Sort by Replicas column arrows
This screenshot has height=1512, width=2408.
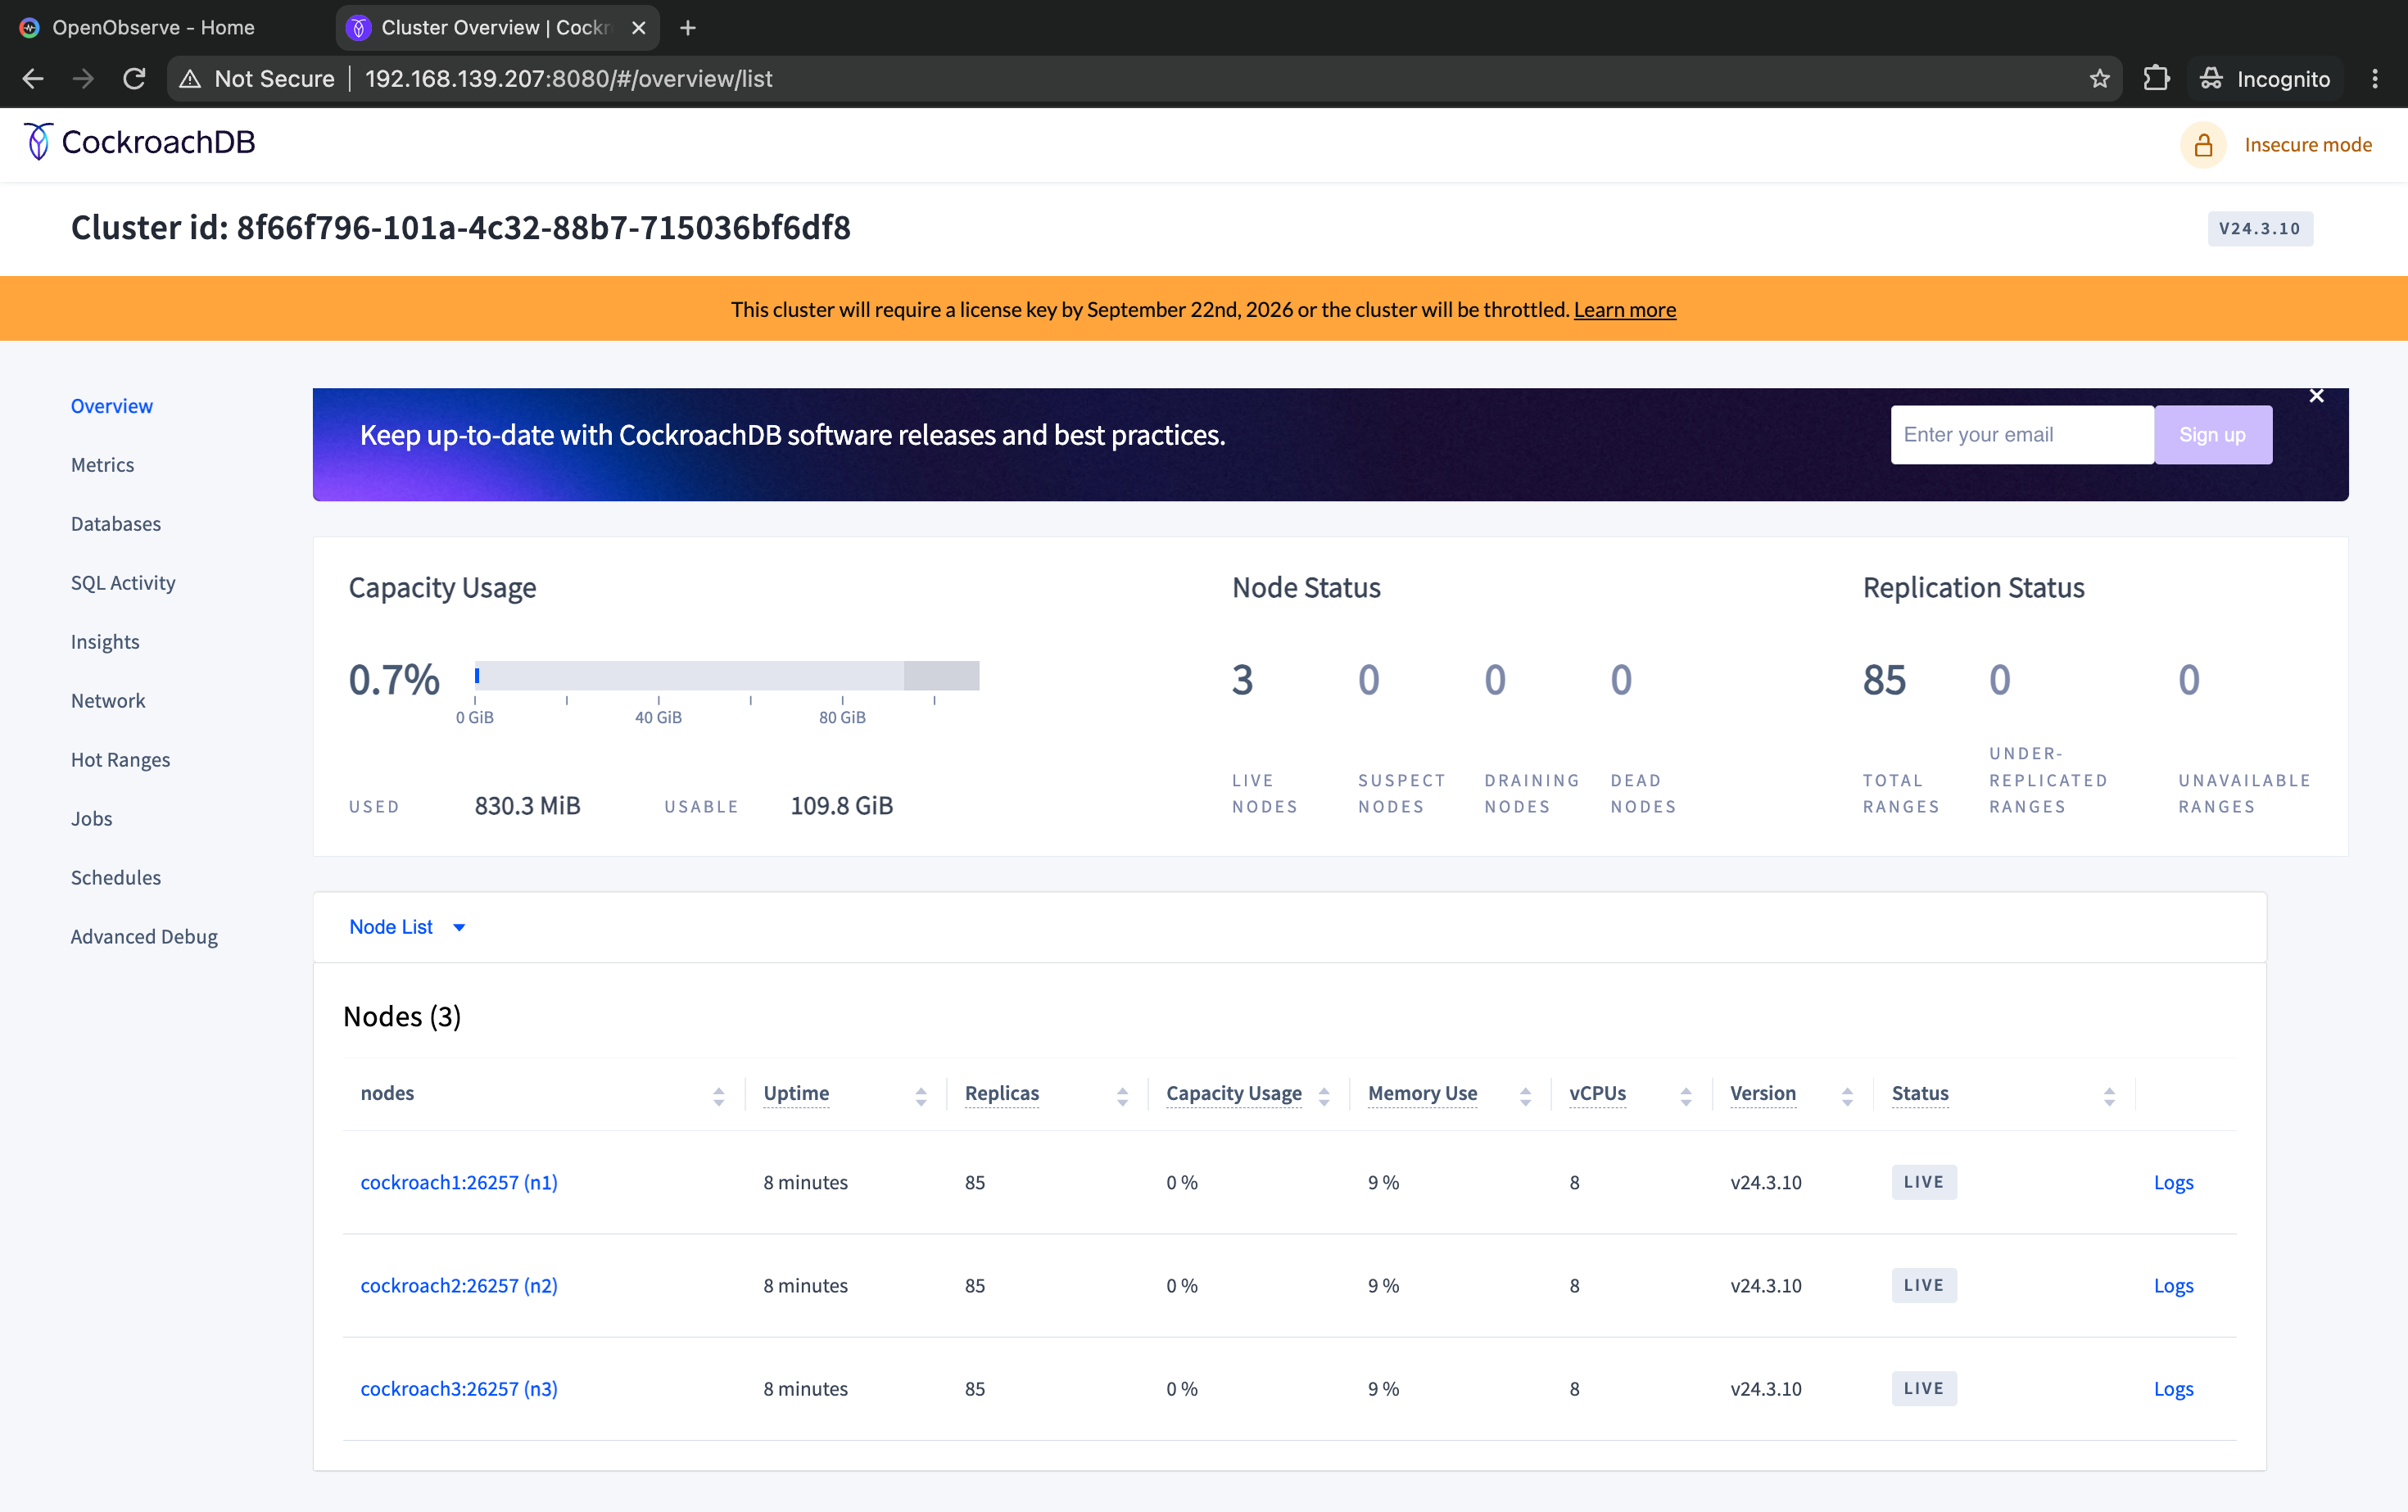(x=1122, y=1097)
